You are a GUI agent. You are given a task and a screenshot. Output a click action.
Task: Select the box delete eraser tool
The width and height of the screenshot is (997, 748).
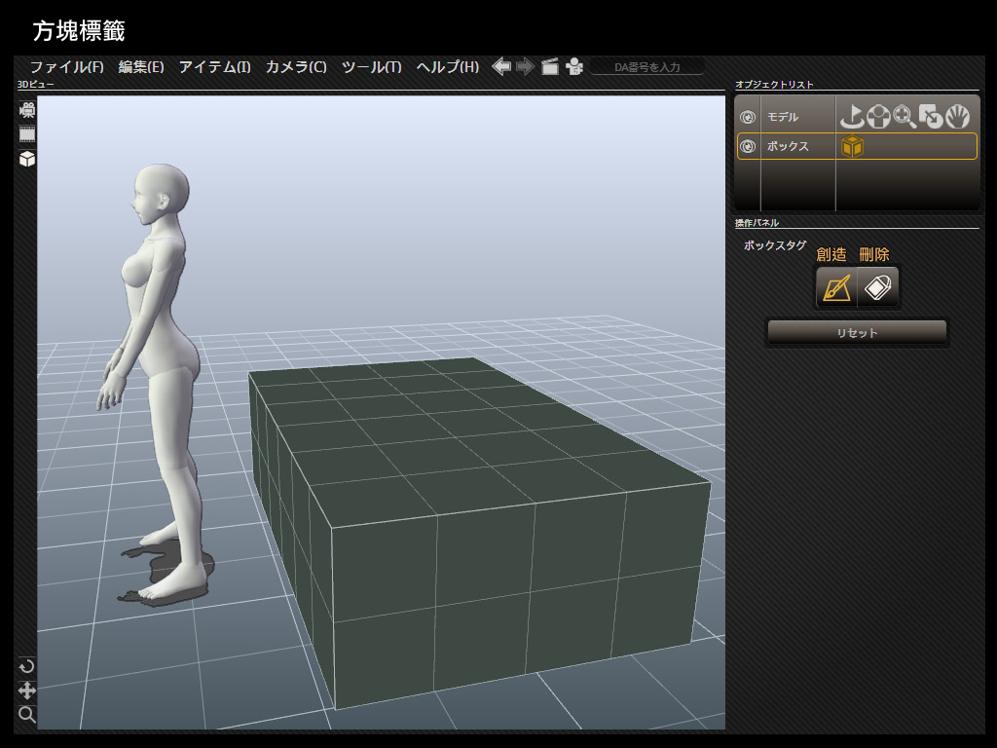[878, 287]
